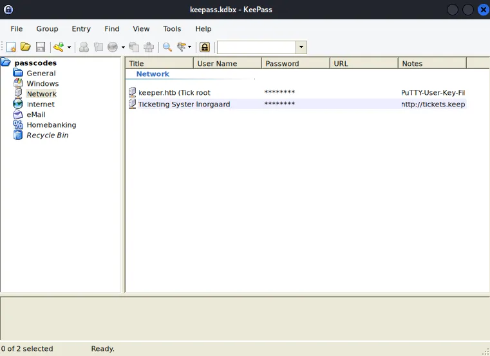490x356 pixels.
Task: Click the Homebanking percent icon
Action: (x=18, y=124)
